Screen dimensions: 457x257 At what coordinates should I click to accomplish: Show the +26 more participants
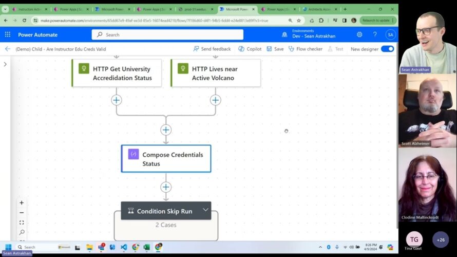(x=441, y=240)
